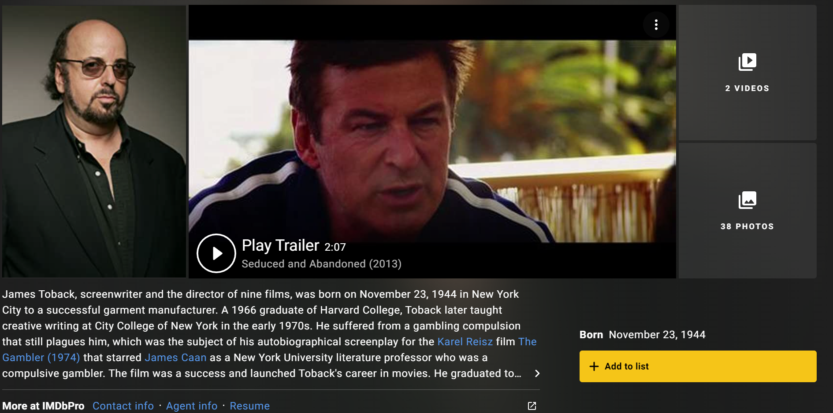Click the James Toback biography paragraph
The image size is (833, 413).
(269, 334)
